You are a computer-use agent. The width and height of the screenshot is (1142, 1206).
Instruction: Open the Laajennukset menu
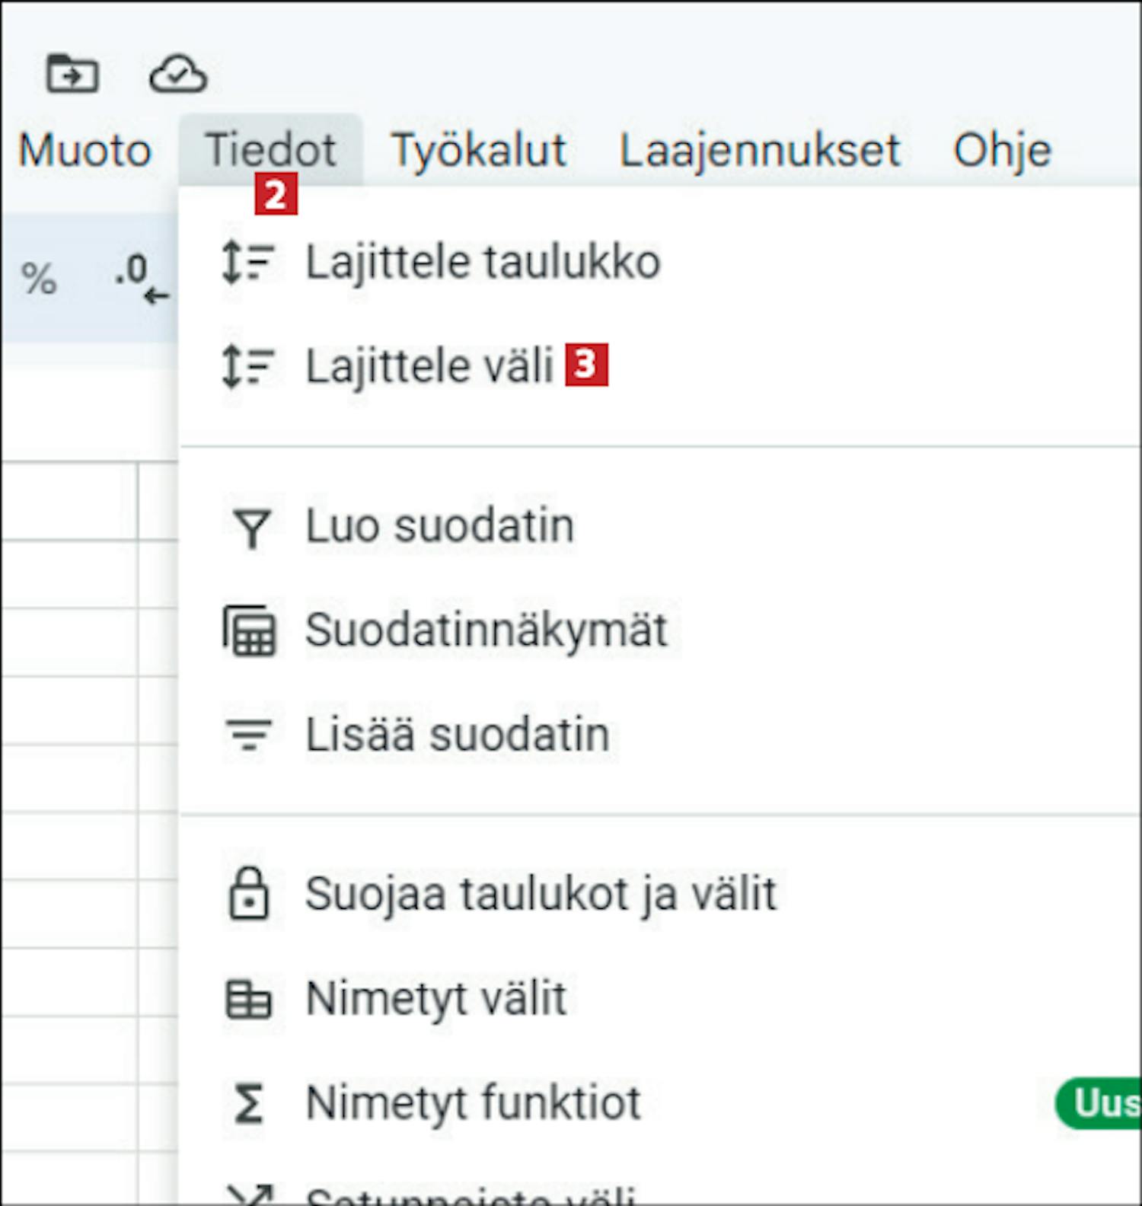point(760,150)
